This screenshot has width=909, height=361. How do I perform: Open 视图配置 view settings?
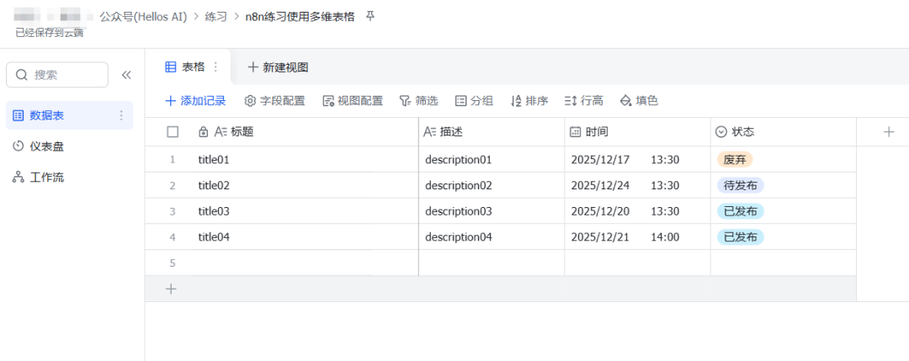(x=353, y=101)
